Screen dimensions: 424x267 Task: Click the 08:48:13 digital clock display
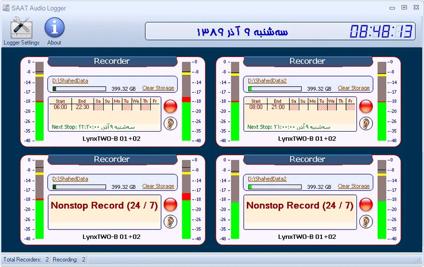[x=381, y=31]
